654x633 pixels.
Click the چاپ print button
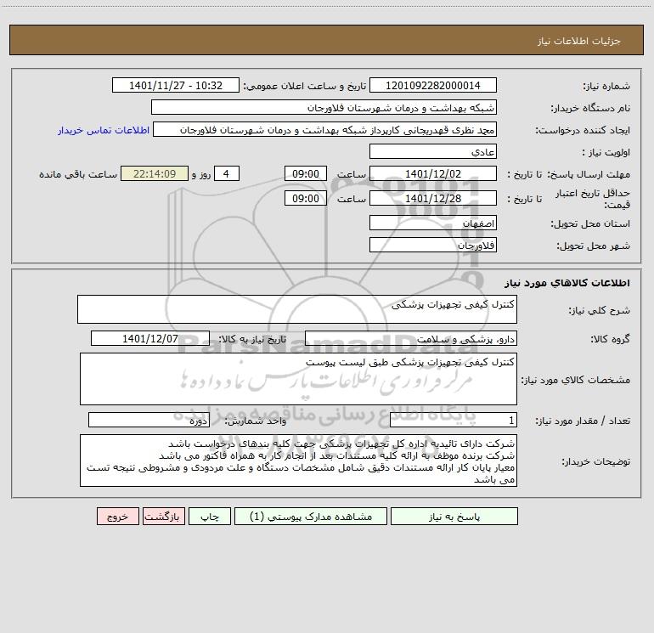click(x=210, y=516)
